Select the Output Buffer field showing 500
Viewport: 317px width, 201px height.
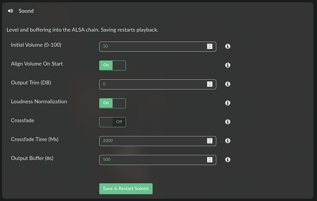click(158, 160)
